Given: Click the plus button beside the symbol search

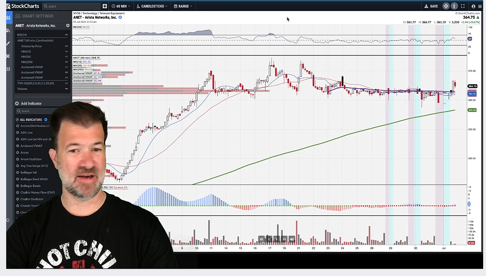Looking at the screenshot, I should [x=105, y=6].
